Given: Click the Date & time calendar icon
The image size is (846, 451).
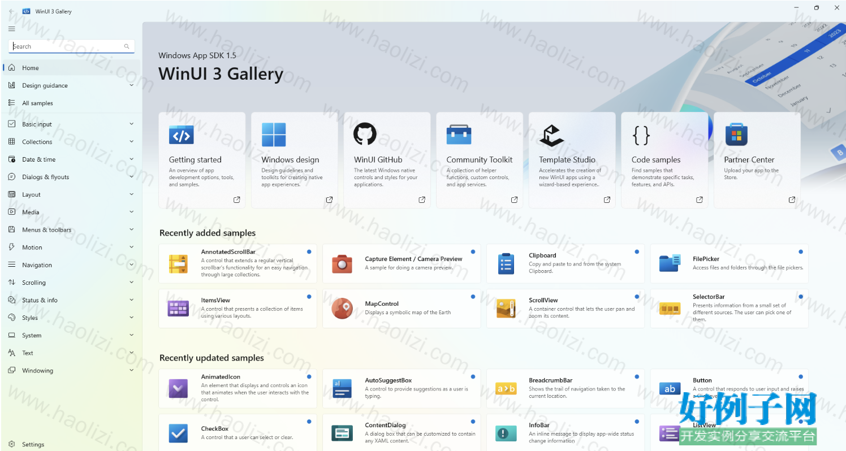Looking at the screenshot, I should (12, 159).
